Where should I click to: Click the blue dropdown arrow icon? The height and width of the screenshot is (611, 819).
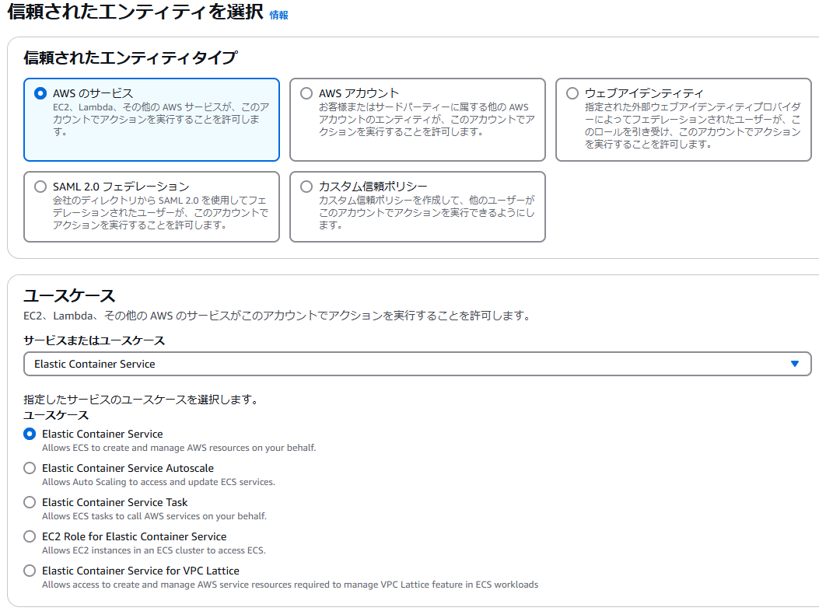pyautogui.click(x=794, y=364)
